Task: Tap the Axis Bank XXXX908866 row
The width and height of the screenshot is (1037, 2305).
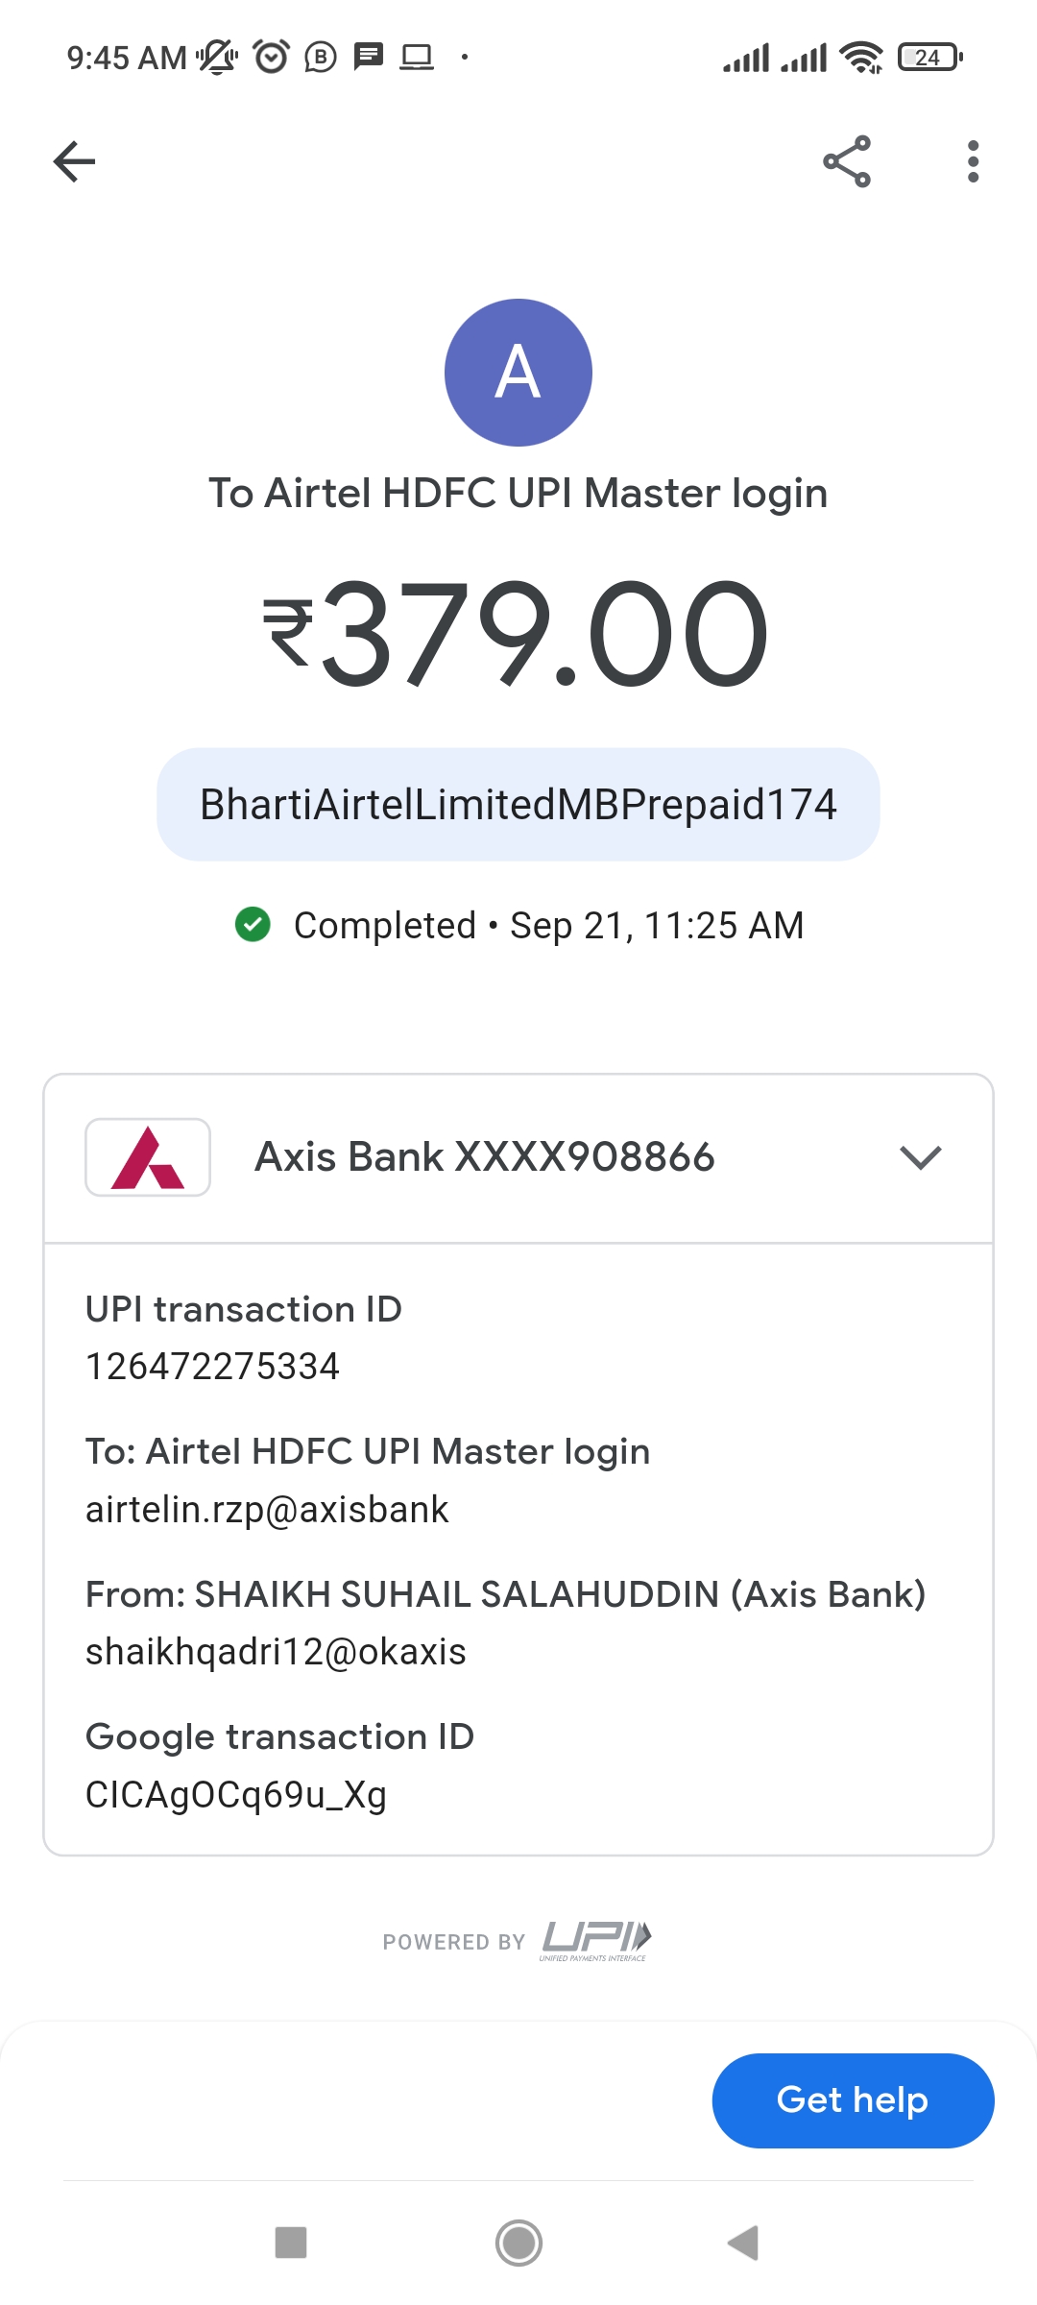Action: pos(485,1157)
